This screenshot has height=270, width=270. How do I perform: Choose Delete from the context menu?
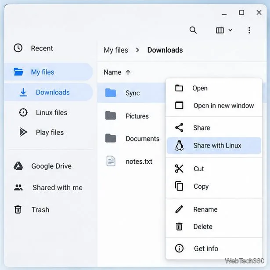click(x=214, y=227)
